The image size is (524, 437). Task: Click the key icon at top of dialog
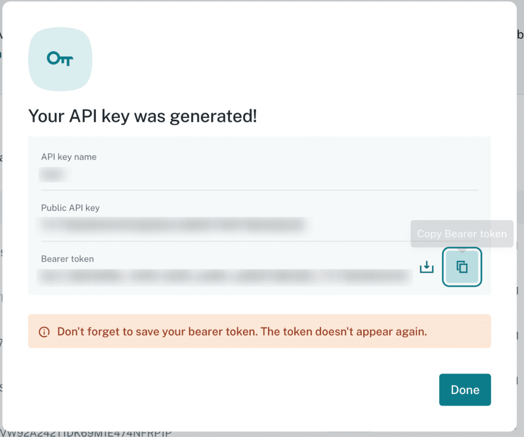click(x=60, y=59)
